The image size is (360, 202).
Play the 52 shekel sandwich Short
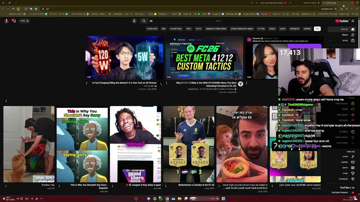pos(242,144)
